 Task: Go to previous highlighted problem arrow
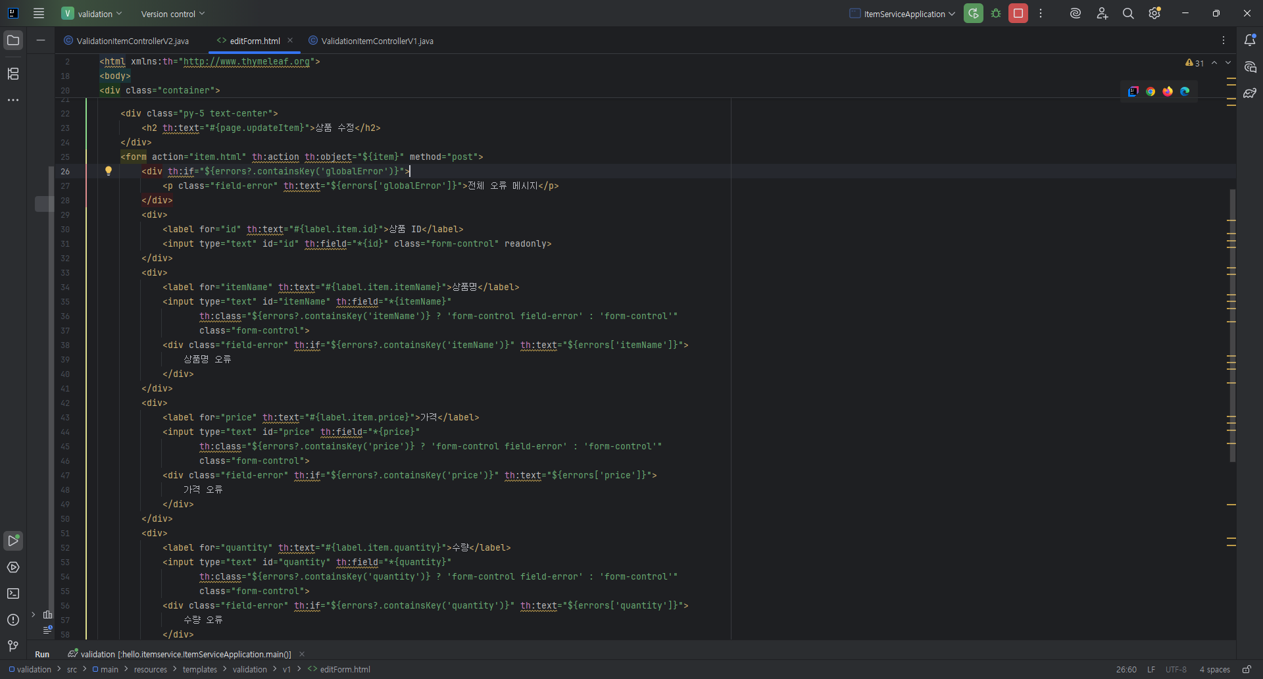click(1214, 63)
